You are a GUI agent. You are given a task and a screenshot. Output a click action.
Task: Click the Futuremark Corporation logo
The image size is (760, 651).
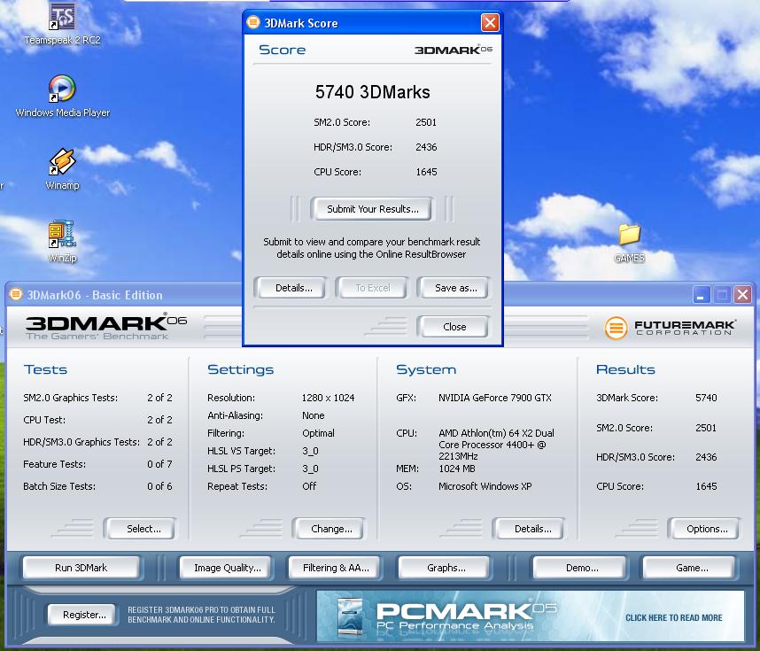point(671,328)
